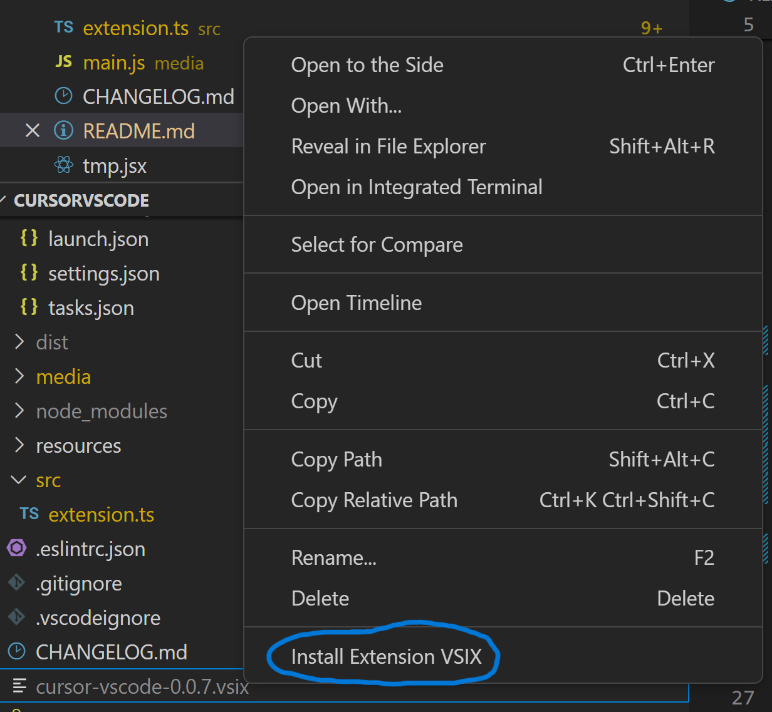
Task: Open the tasks.json file
Action: 91,308
